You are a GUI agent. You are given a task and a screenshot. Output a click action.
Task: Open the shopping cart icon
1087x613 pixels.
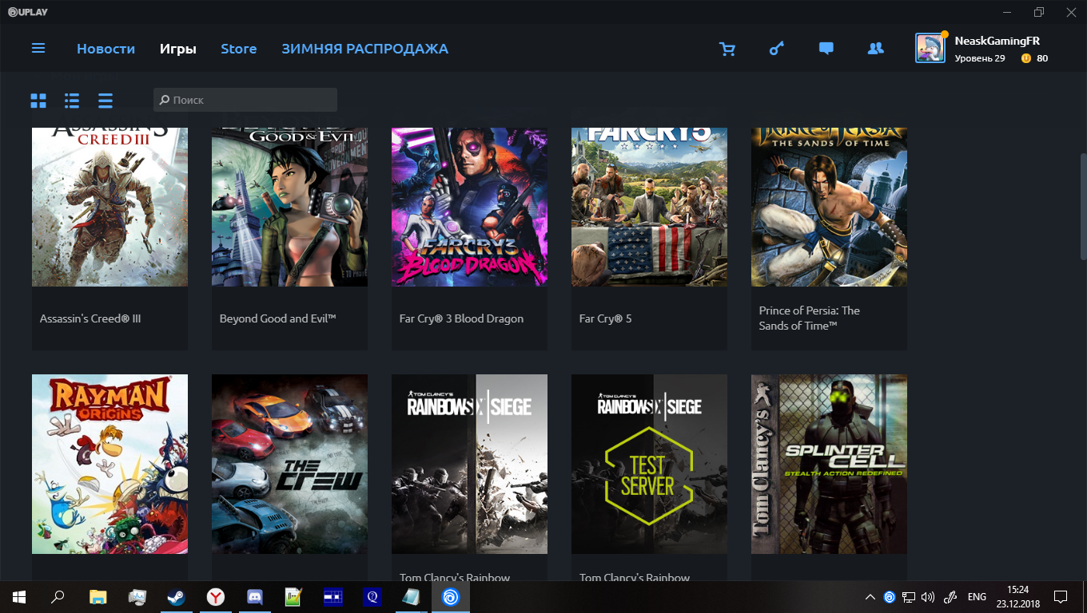point(727,49)
